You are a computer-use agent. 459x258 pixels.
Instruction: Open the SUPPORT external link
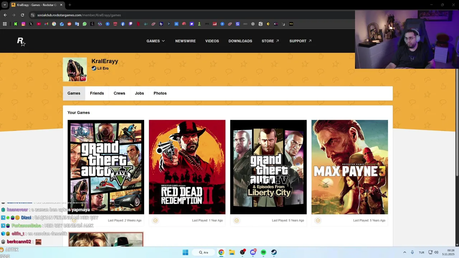point(301,41)
